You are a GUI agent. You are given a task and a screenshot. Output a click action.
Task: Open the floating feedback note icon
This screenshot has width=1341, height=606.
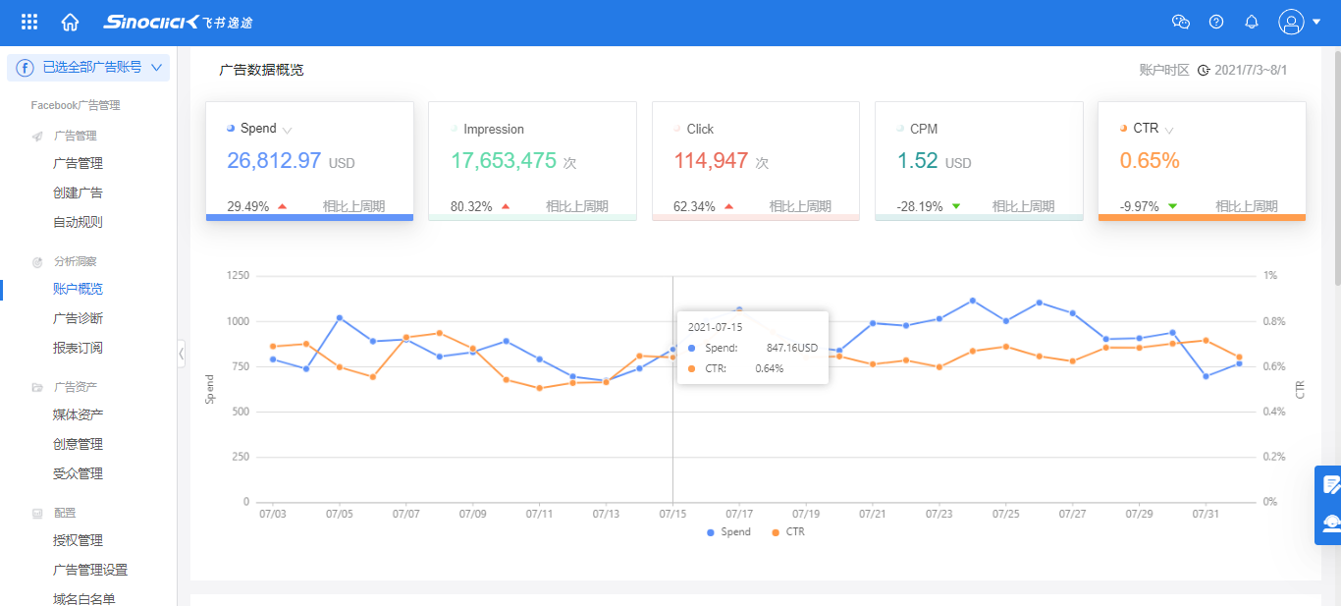[1331, 484]
